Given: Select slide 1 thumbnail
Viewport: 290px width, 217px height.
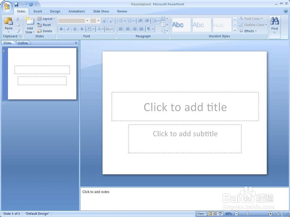Looking at the screenshot, I should click(x=42, y=74).
